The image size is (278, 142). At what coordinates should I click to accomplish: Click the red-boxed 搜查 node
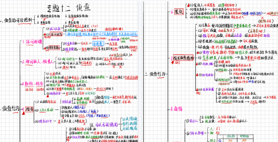coord(29,109)
